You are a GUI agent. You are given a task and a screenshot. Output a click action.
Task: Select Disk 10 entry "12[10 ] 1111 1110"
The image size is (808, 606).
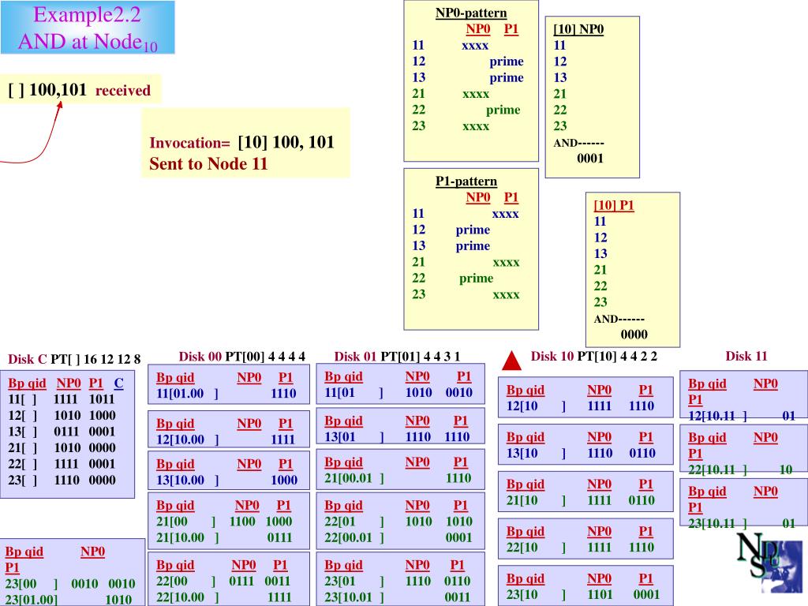pos(580,406)
